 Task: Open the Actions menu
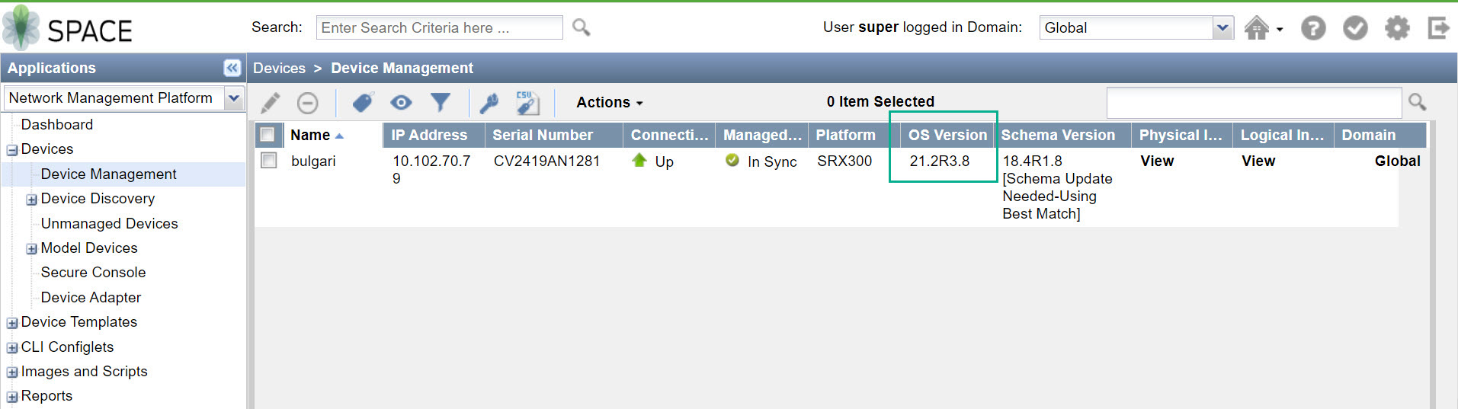[609, 102]
